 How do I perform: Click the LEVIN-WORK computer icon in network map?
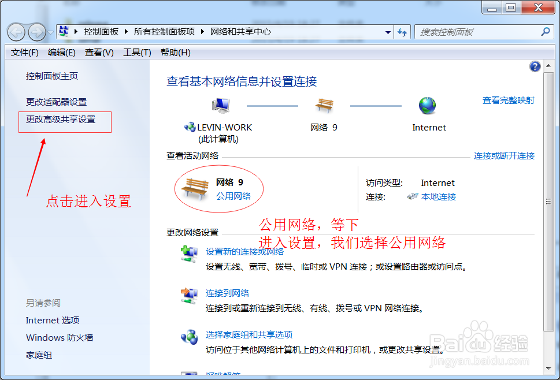221,106
